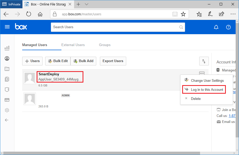Image resolution: width=239 pixels, height=155 pixels.
Task: Add this page to favorites star
Action: 183,14
